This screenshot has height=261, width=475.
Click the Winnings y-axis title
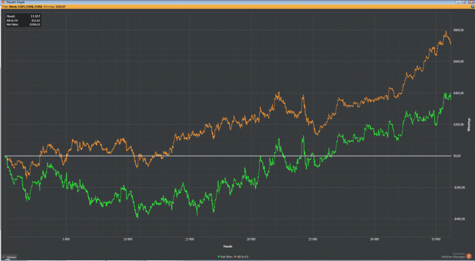[x=469, y=125]
